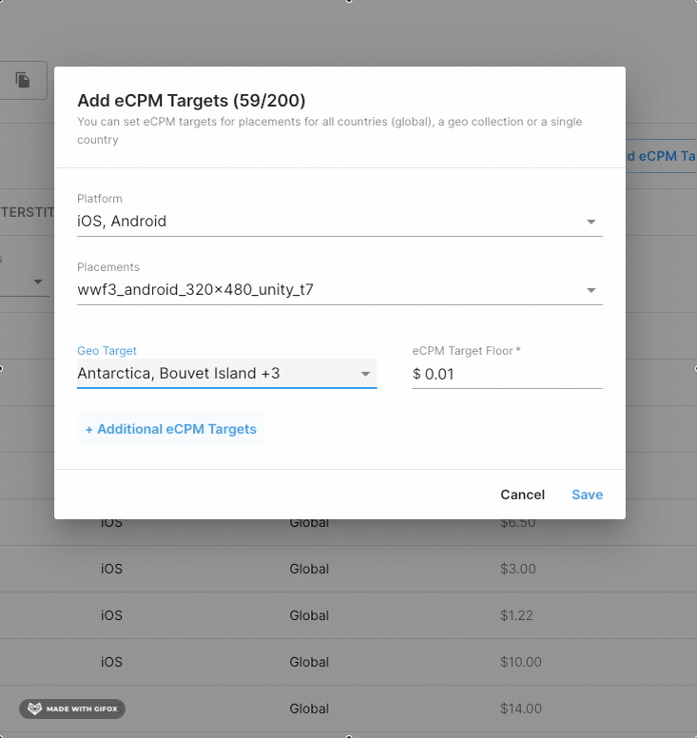Viewport: 697px width, 738px height.
Task: Click the Add eCPM Targets dialog title
Action: click(191, 100)
